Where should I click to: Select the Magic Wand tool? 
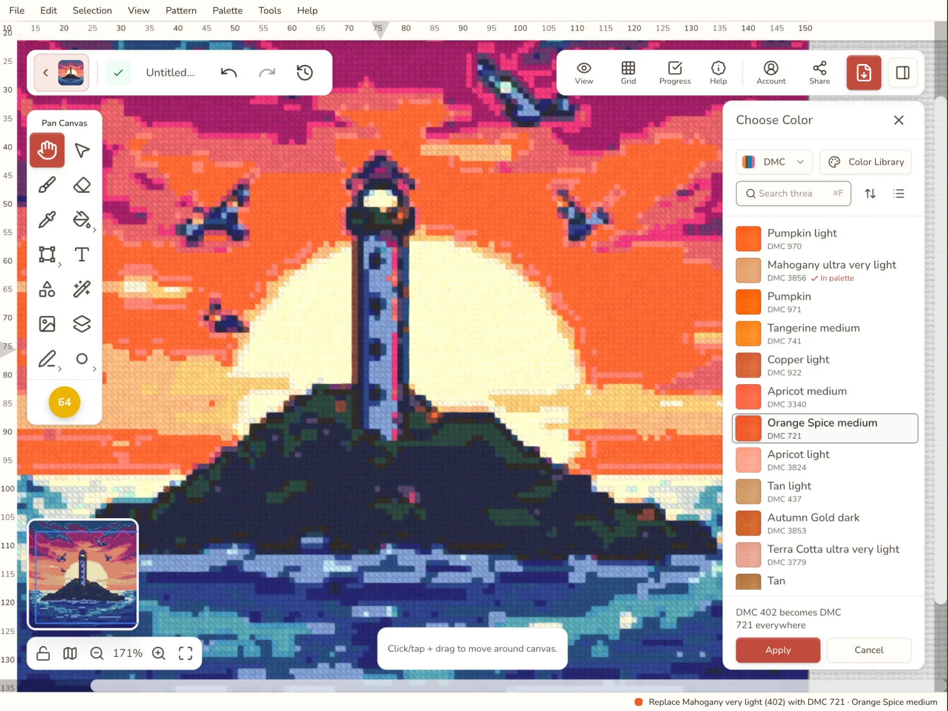point(82,289)
